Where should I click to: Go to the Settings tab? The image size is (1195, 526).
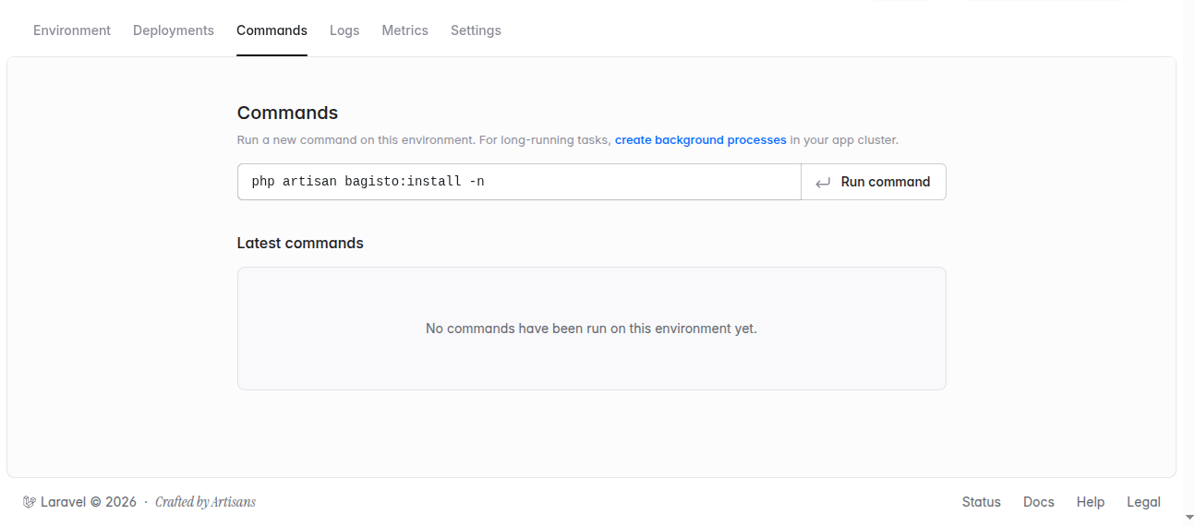click(476, 30)
